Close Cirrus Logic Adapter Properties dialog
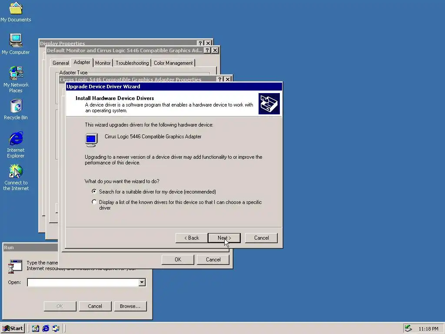 click(x=228, y=79)
